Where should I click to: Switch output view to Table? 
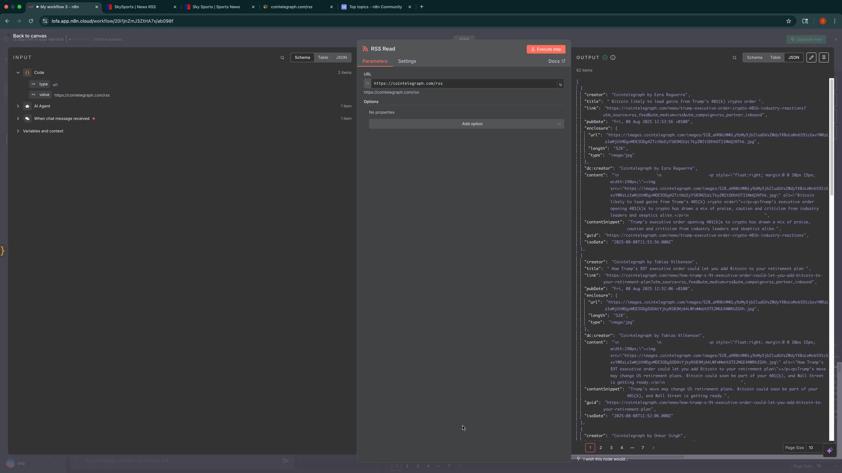(x=775, y=57)
